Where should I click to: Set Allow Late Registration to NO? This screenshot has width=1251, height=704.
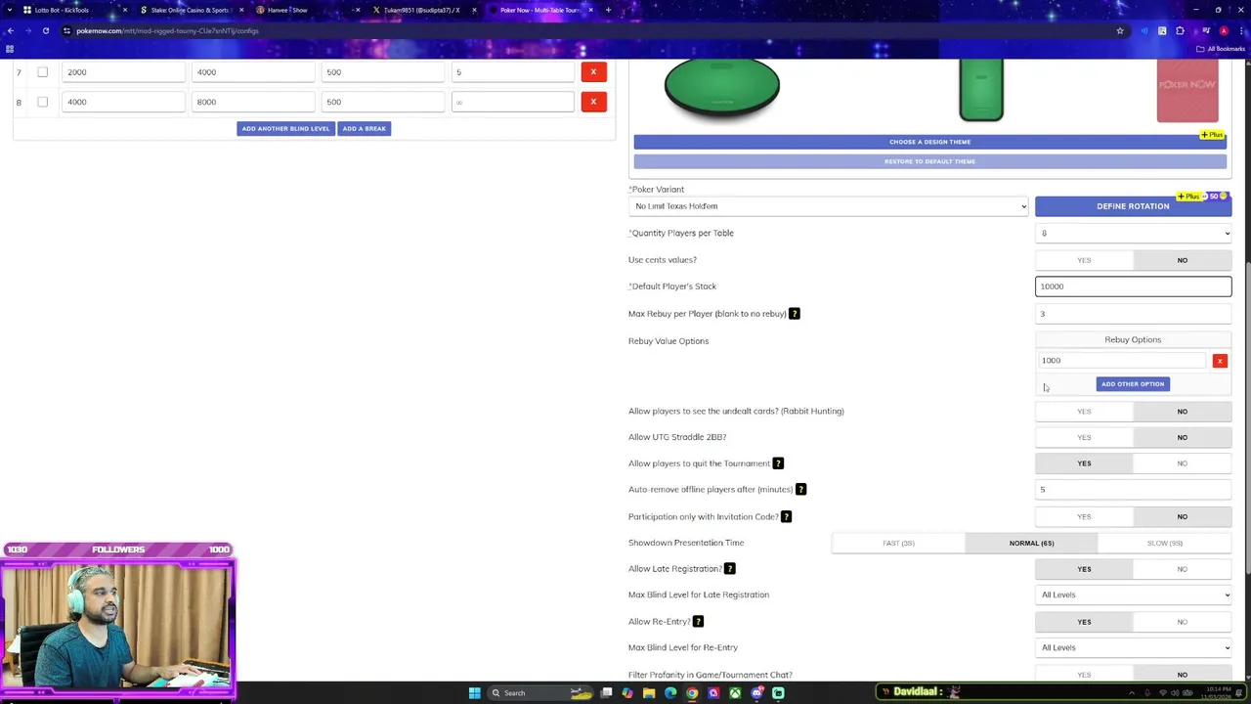tap(1183, 569)
